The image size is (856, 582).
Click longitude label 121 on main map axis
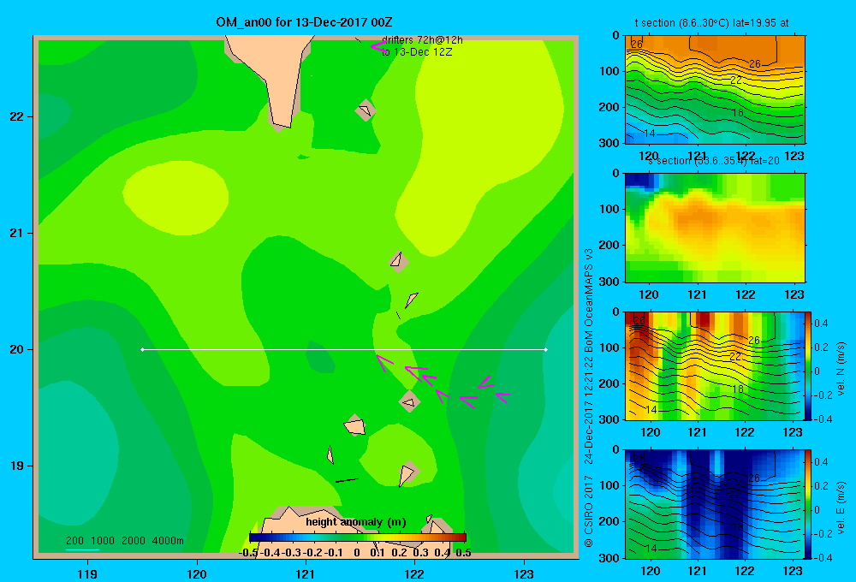coord(306,573)
